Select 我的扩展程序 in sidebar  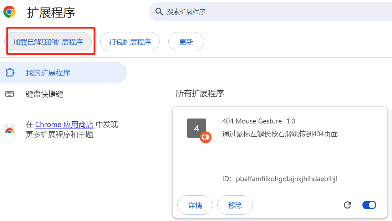63,73
